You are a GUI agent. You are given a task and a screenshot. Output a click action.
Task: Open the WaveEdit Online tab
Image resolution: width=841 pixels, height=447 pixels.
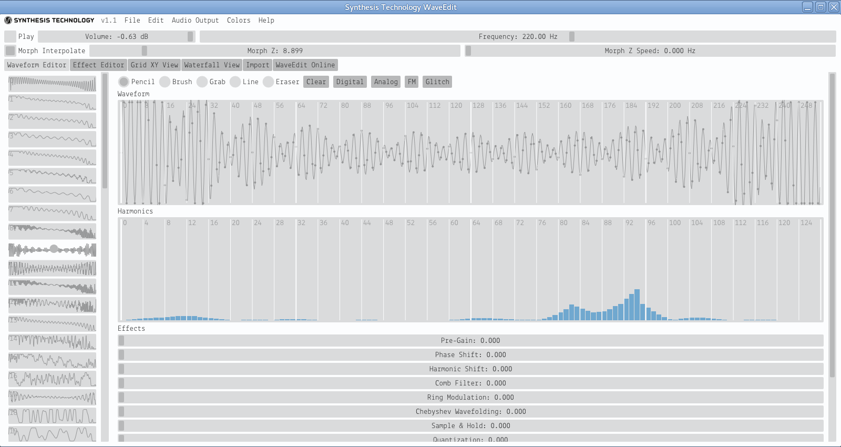point(305,65)
